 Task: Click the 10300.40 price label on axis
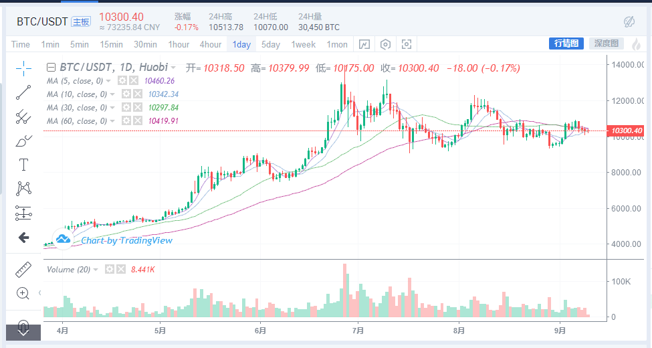(625, 130)
